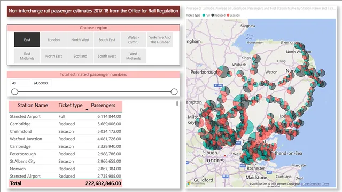Screen dimensions: 342x192
Task: Sort table by Passengers column header
Action: click(x=103, y=106)
